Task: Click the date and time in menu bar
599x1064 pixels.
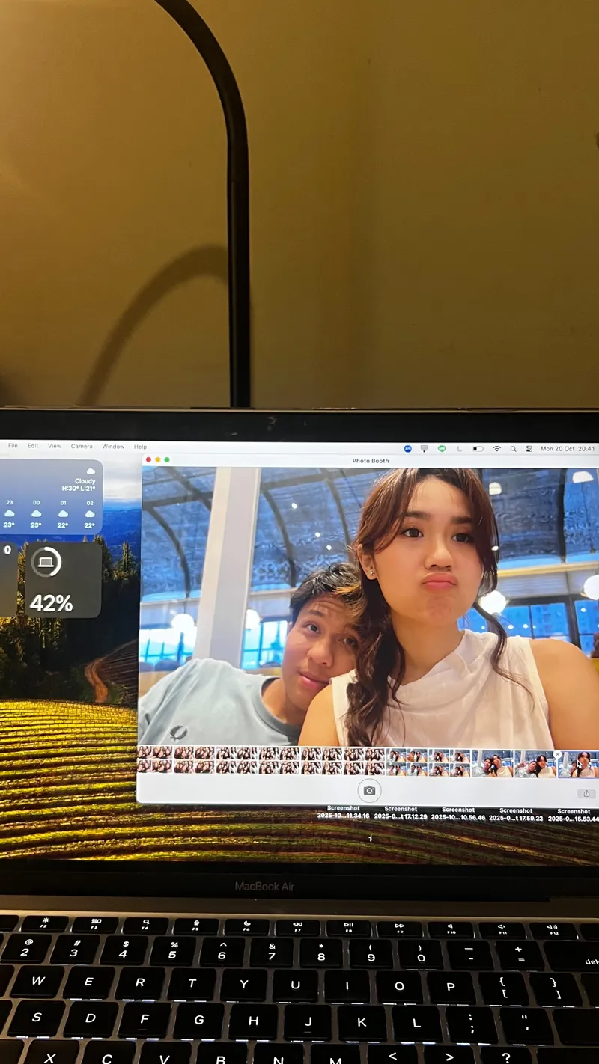Action: coord(568,449)
